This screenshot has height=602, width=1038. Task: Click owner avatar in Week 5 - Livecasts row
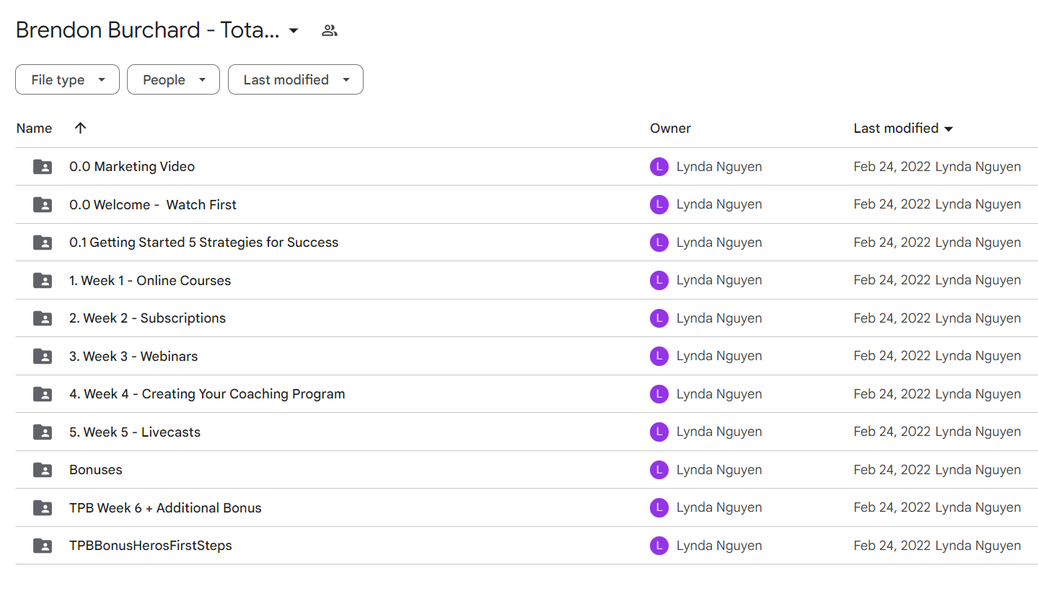(x=659, y=432)
